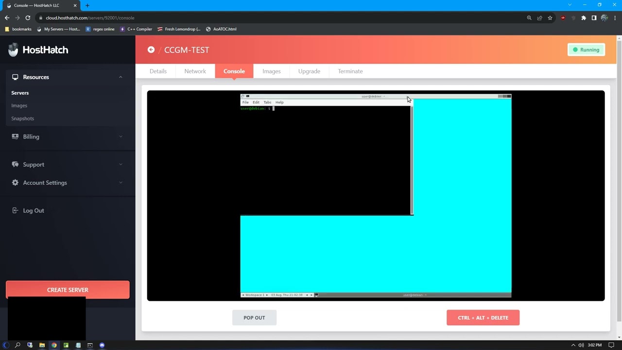622x350 pixels.
Task: Open the Upgrade tab
Action: pos(309,71)
